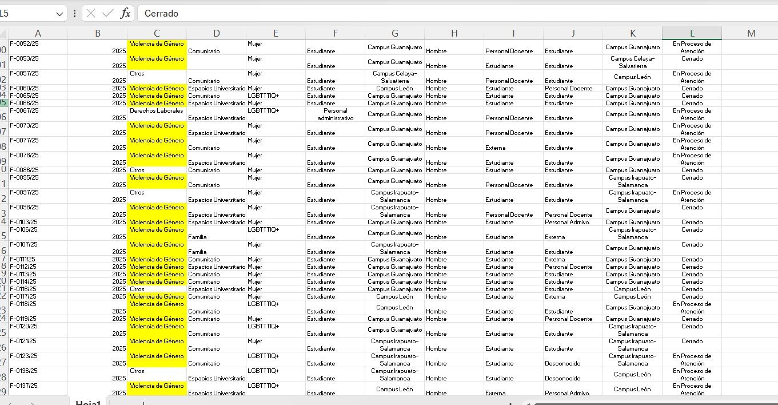Viewport: 778px width, 405px height.
Task: Select column A header
Action: 38,33
